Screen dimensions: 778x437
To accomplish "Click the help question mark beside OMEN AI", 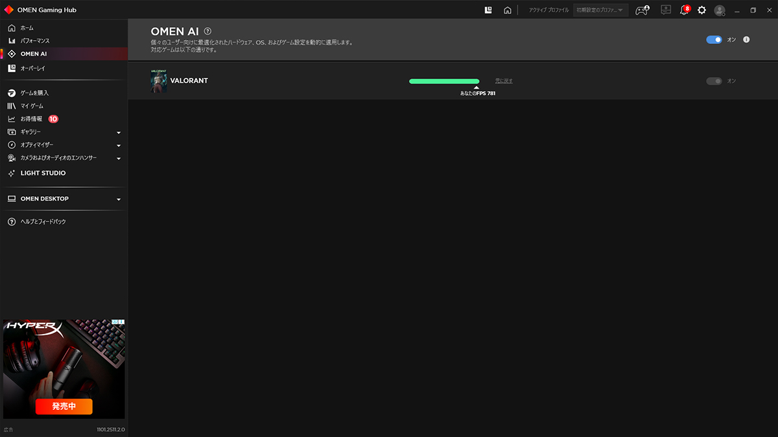I will [207, 31].
